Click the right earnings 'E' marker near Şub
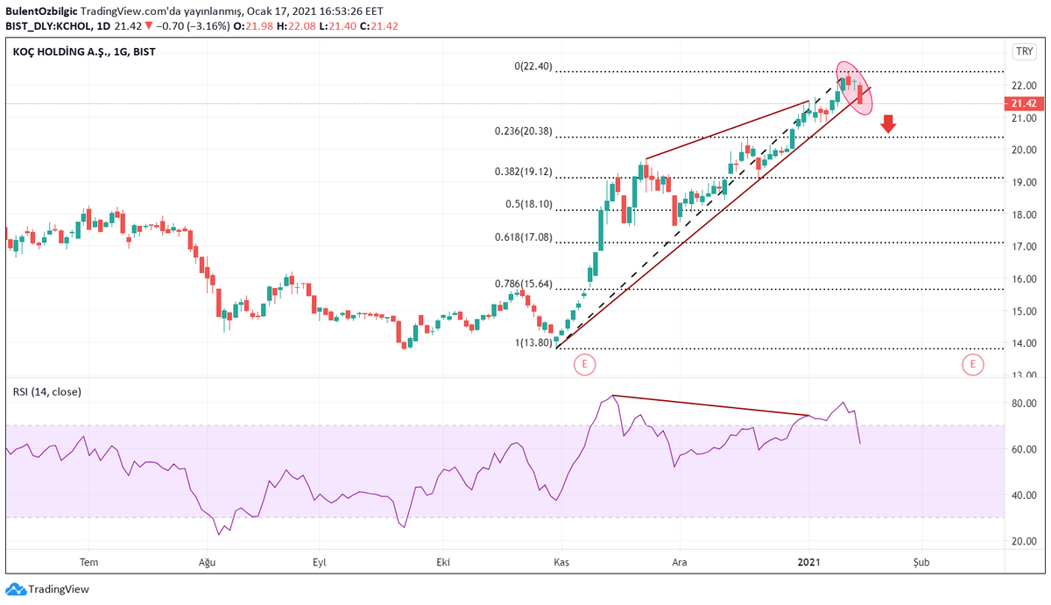The height and width of the screenshot is (605, 1051). pyautogui.click(x=972, y=363)
